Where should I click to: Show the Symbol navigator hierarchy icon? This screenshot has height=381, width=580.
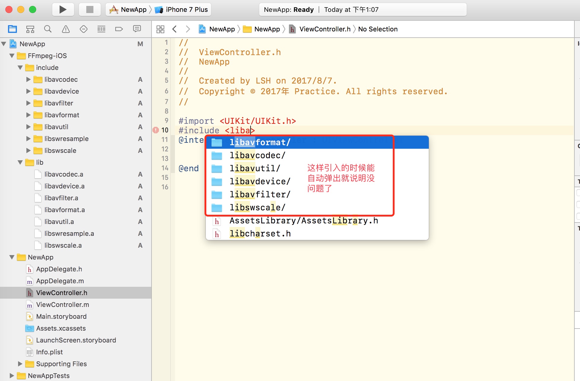[x=30, y=29]
